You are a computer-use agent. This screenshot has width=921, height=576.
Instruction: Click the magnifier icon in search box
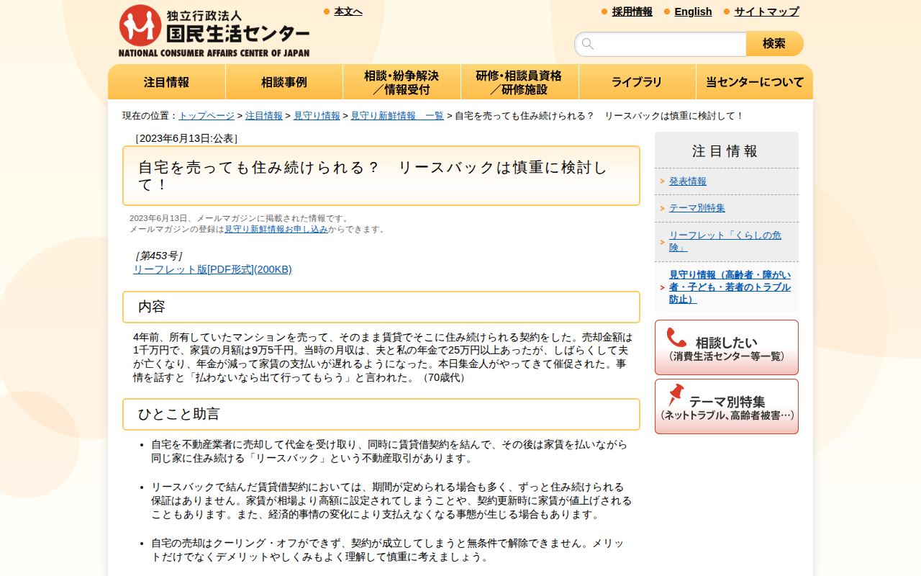click(588, 44)
